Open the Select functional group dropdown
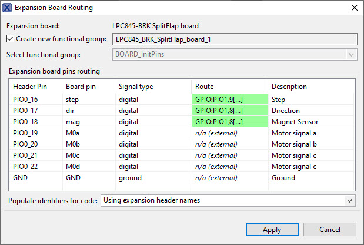 coord(234,54)
